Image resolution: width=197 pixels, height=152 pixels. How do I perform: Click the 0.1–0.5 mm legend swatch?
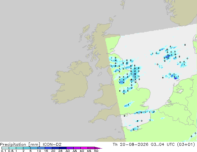pyautogui.click(x=5, y=148)
